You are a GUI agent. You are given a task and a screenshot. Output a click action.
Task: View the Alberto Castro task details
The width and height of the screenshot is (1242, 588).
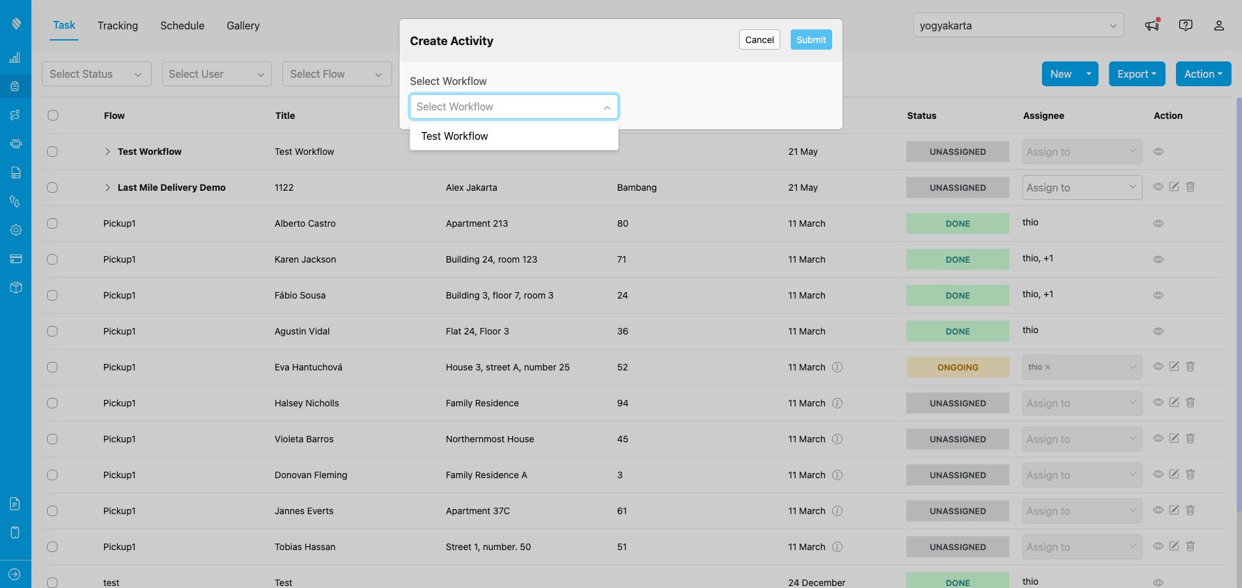click(1158, 223)
